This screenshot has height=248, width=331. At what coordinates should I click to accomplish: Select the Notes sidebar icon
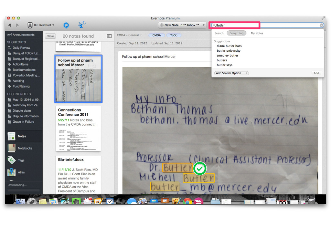coord(11,136)
